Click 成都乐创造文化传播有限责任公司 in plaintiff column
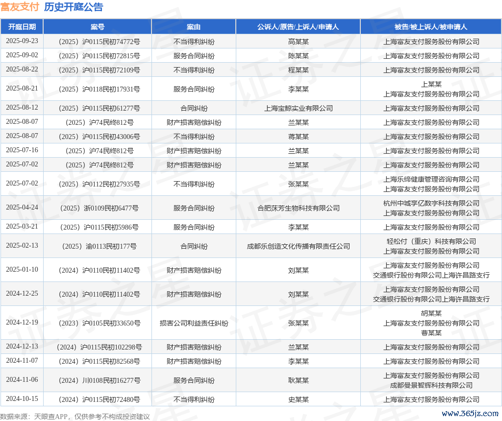This screenshot has height=421, width=502. [298, 246]
